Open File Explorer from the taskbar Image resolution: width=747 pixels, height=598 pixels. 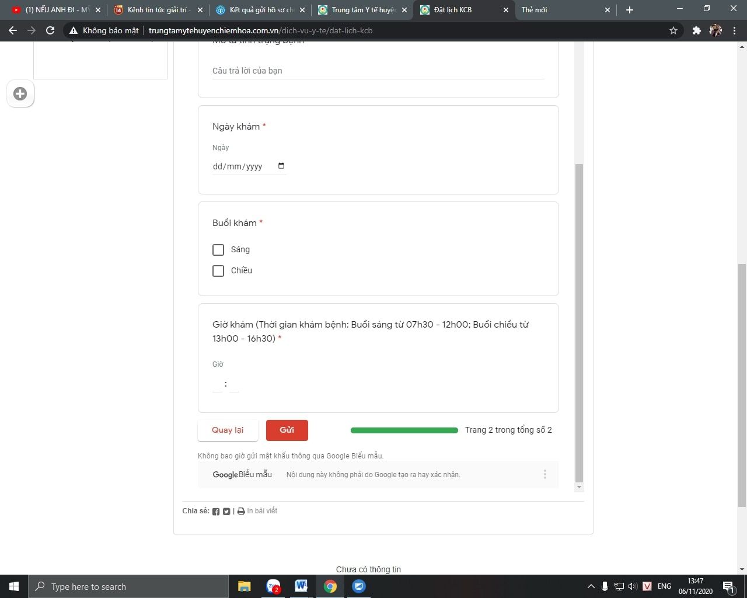tap(245, 586)
